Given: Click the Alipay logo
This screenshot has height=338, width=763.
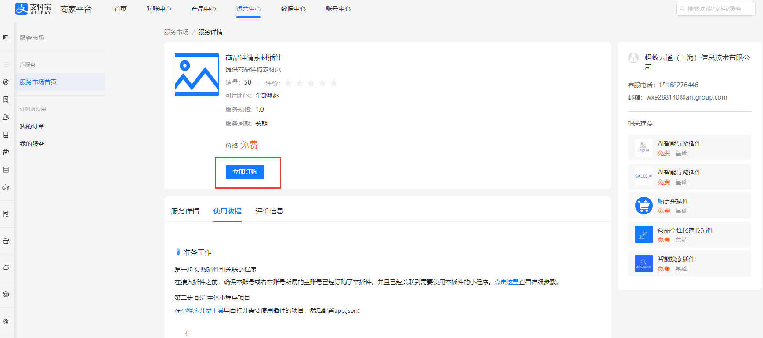Looking at the screenshot, I should pyautogui.click(x=33, y=9).
